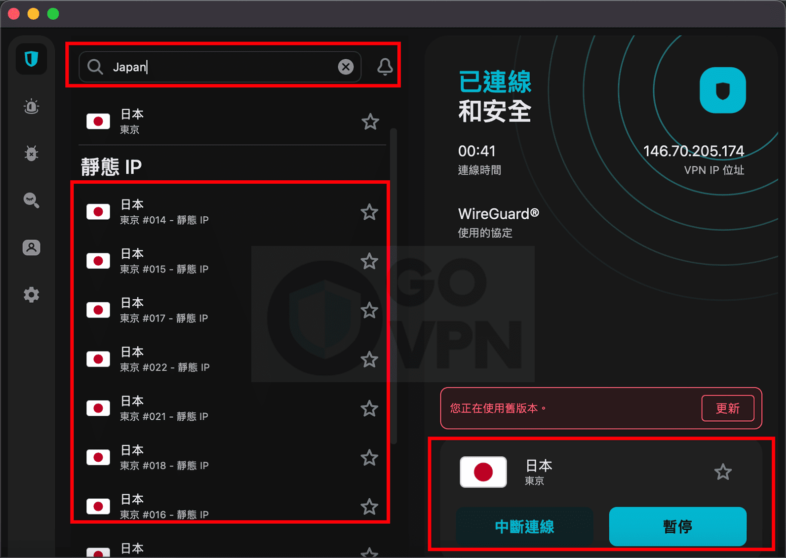Click the large Japan flag in connection card
Image resolution: width=786 pixels, height=558 pixels.
click(483, 472)
